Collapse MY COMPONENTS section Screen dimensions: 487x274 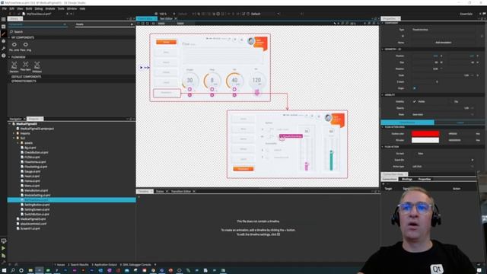[x=9, y=37]
